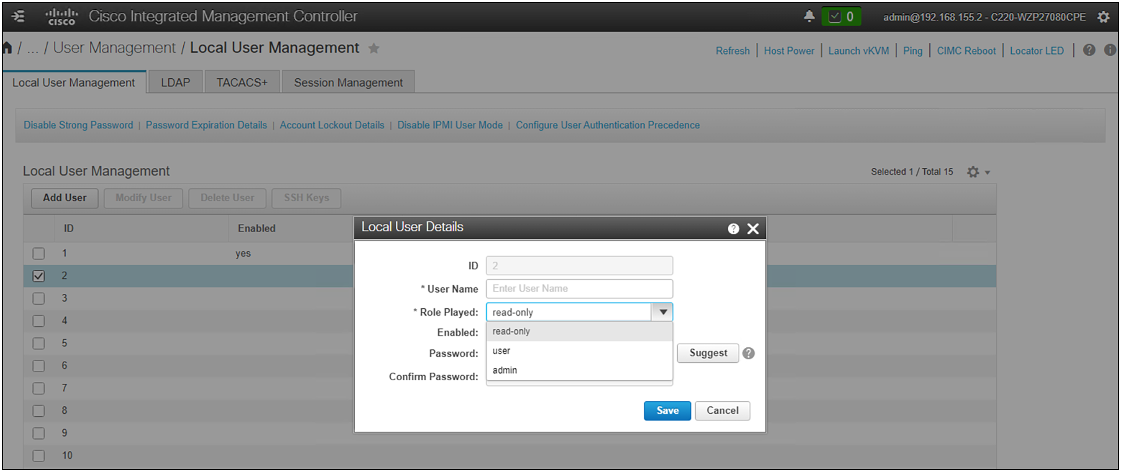Check the box for user ID 5
Screen dimensions: 1121x472
coord(38,343)
